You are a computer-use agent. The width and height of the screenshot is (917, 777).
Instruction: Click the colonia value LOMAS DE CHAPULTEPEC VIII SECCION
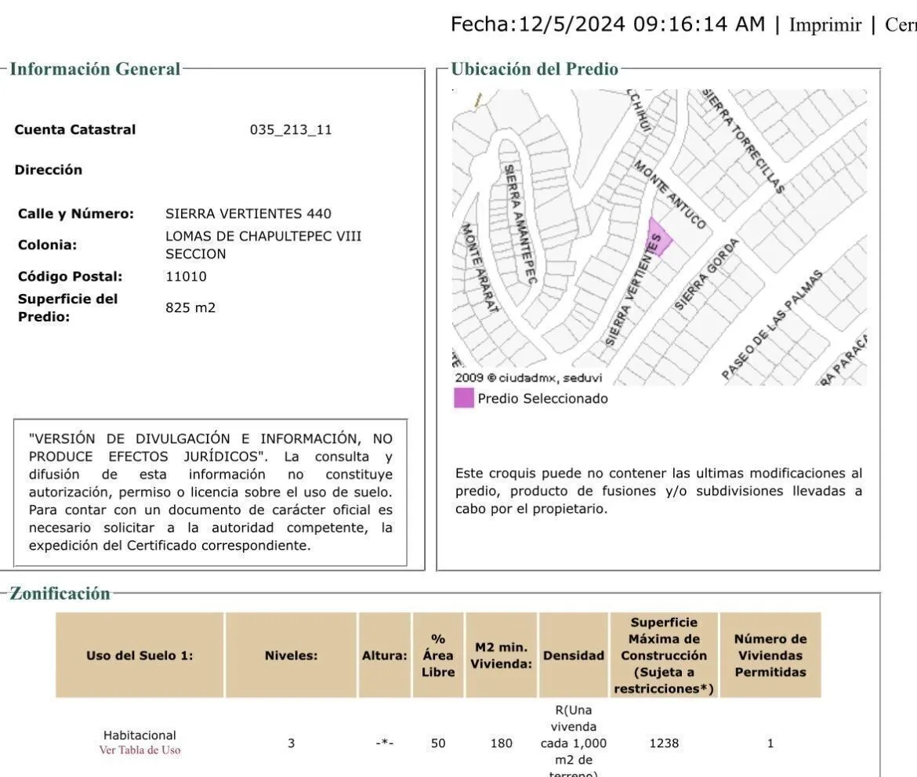pyautogui.click(x=263, y=245)
